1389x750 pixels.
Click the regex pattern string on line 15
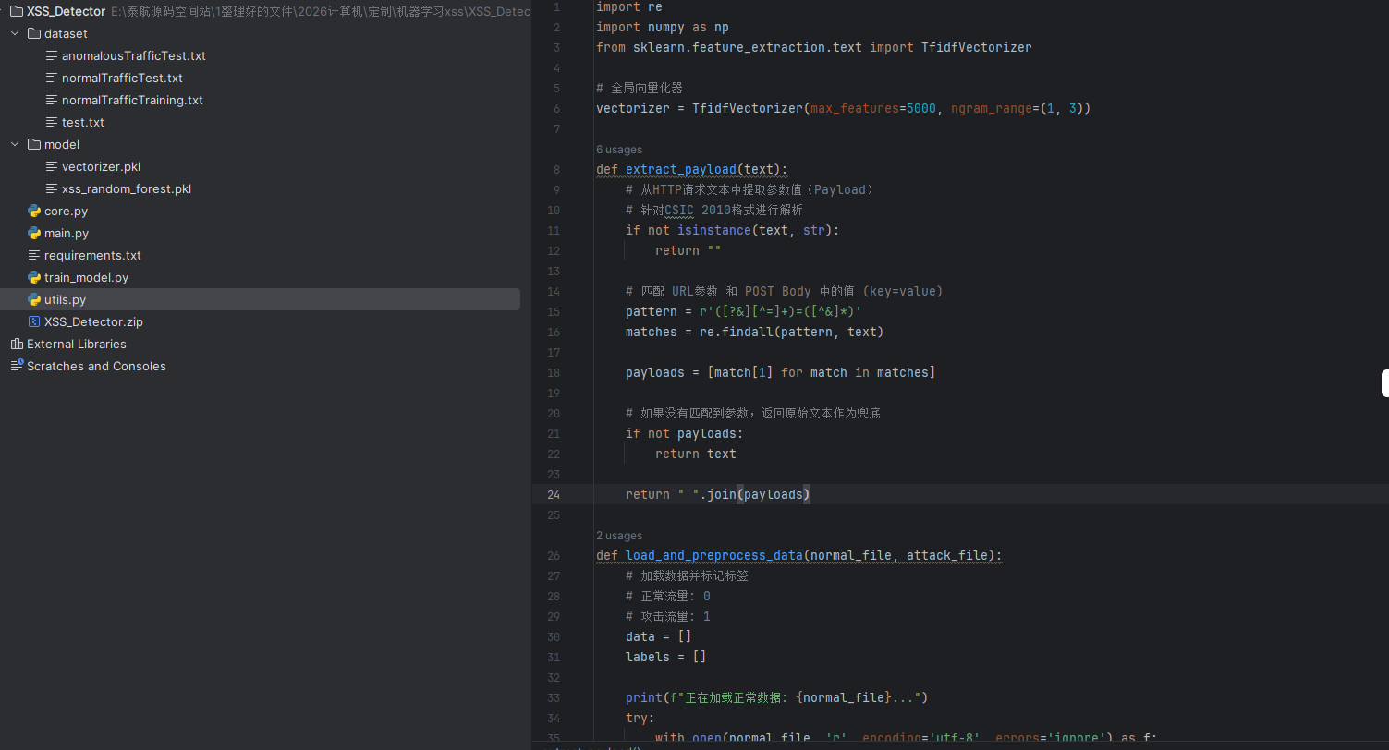(x=781, y=311)
